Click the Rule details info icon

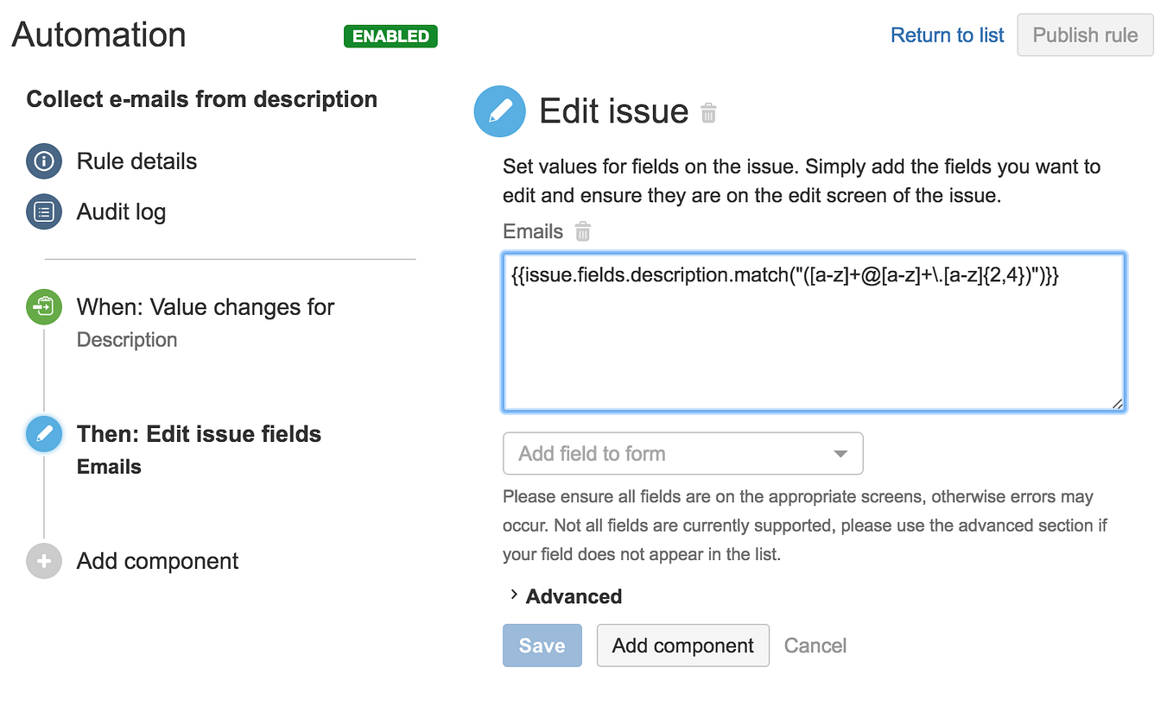[x=44, y=161]
